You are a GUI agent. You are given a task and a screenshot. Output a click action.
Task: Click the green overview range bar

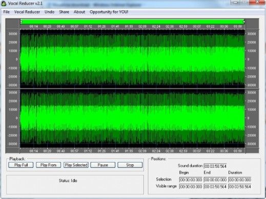133,21
